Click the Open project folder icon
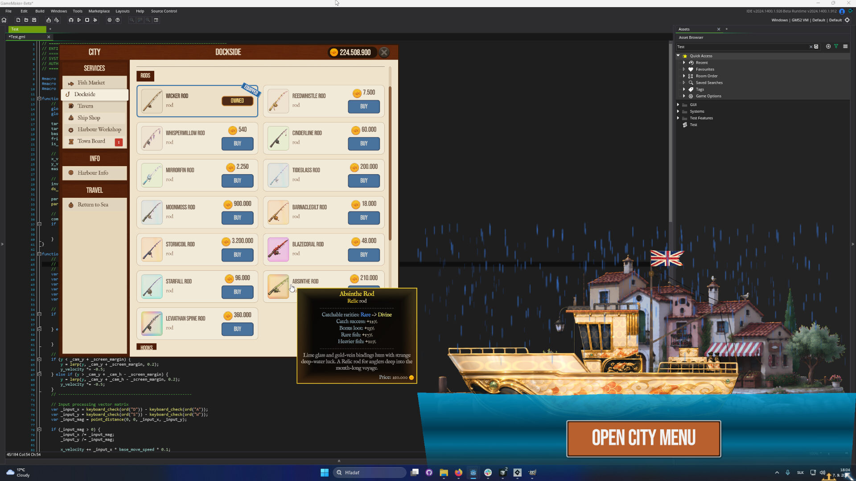The image size is (856, 481). 26,20
